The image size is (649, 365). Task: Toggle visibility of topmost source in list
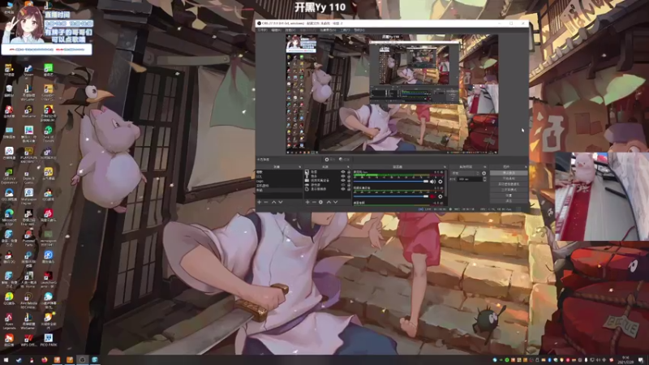(x=343, y=172)
